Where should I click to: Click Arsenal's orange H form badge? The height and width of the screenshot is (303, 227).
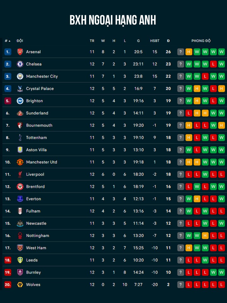pos(189,52)
